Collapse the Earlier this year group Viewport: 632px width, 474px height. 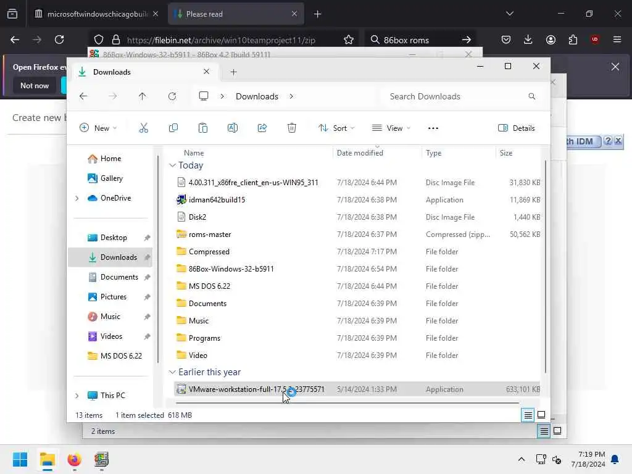pos(173,372)
